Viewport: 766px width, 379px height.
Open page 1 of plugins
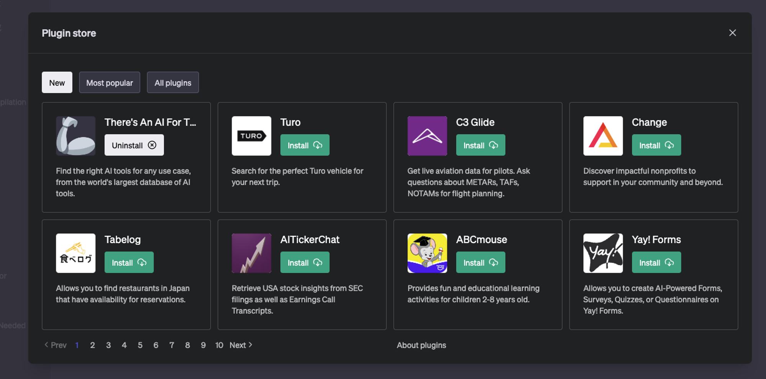77,345
